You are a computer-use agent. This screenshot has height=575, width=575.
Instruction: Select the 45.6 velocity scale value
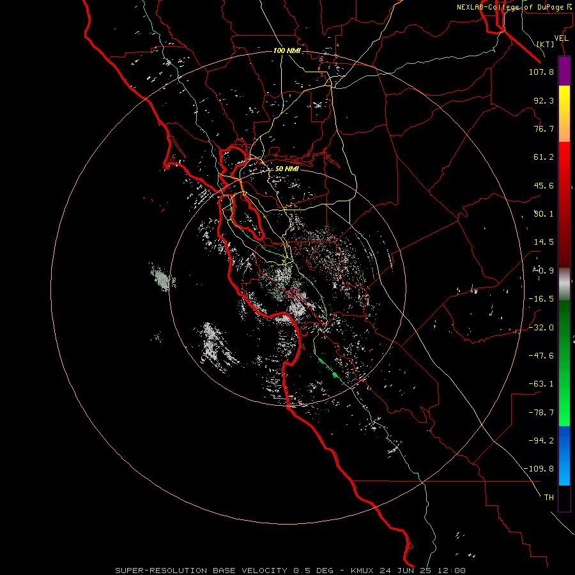(x=544, y=185)
